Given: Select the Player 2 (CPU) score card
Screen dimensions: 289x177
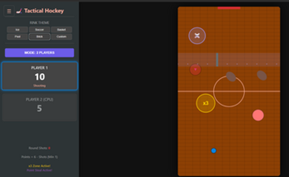Looking at the screenshot, I should (x=40, y=107).
